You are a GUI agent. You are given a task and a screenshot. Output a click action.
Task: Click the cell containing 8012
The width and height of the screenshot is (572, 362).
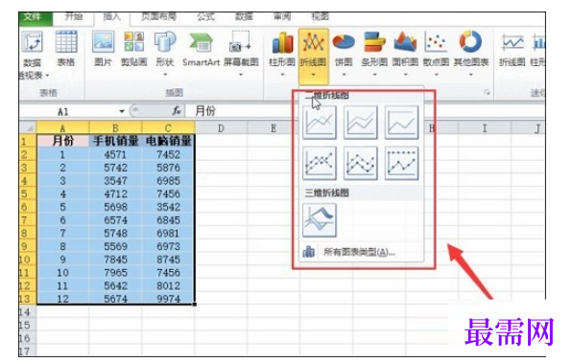click(168, 285)
